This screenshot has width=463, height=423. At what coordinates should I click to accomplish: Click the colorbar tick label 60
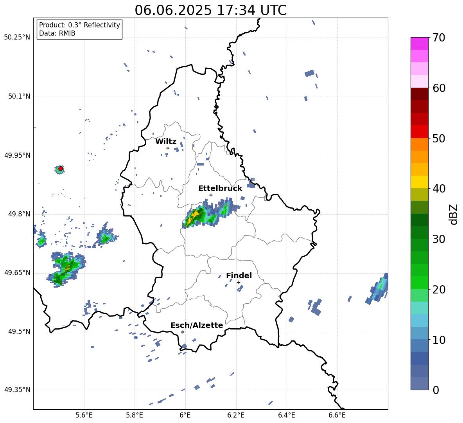[438, 88]
